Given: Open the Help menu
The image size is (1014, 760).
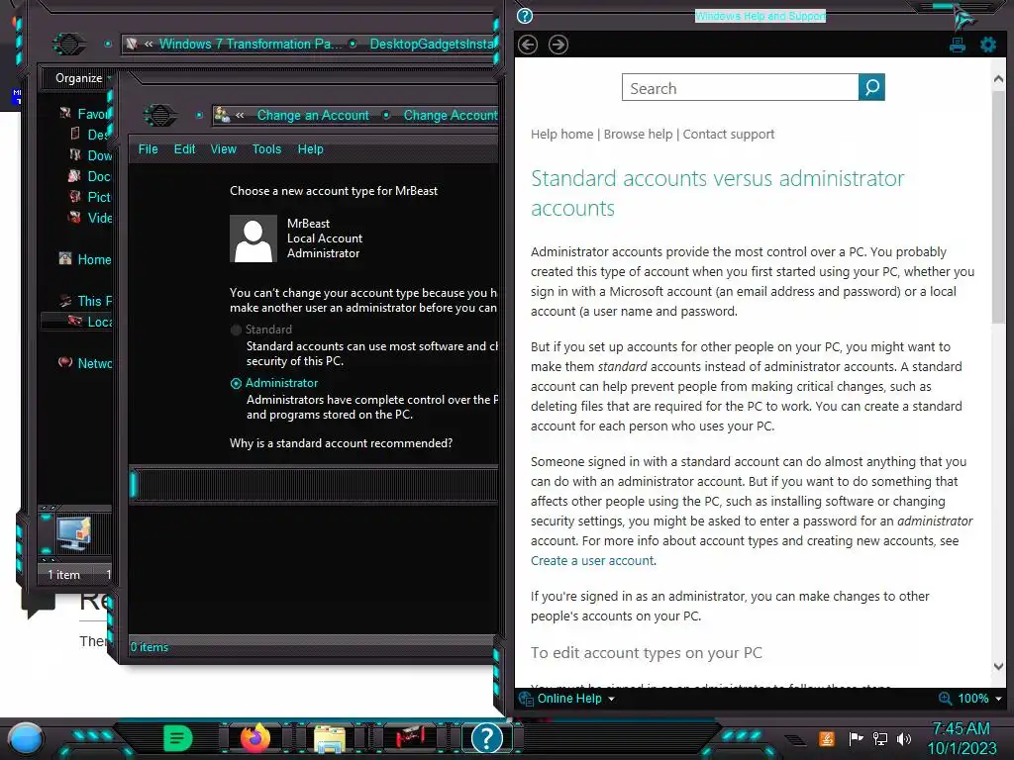Looking at the screenshot, I should (310, 149).
